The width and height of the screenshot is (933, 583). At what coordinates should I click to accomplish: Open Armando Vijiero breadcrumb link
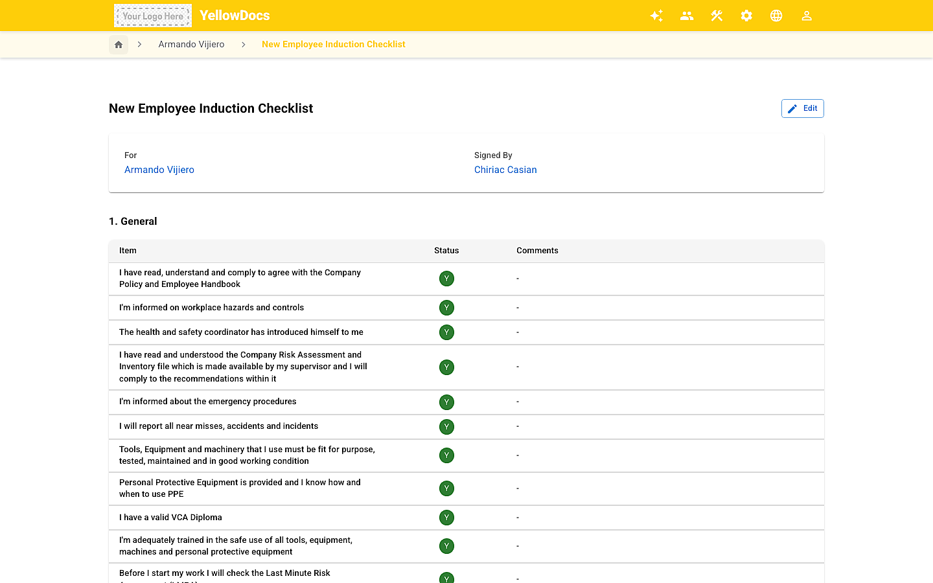coord(192,45)
